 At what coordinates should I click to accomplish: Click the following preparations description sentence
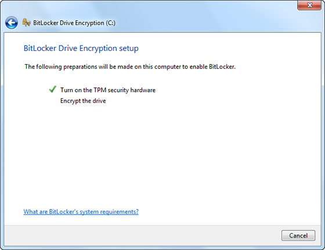[x=130, y=67]
